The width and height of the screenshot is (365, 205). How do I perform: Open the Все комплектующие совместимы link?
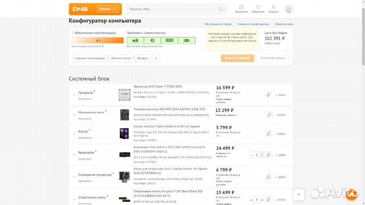coord(144,46)
